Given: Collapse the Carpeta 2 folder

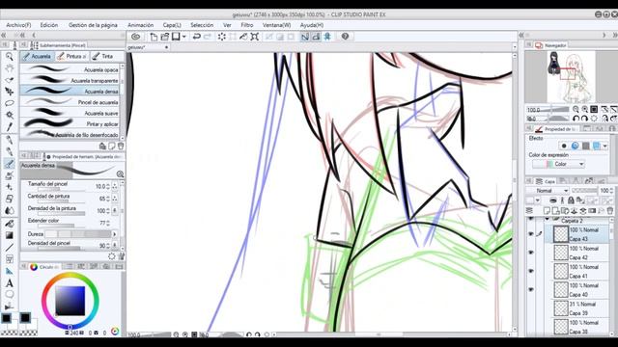Looking at the screenshot, I should click(548, 219).
